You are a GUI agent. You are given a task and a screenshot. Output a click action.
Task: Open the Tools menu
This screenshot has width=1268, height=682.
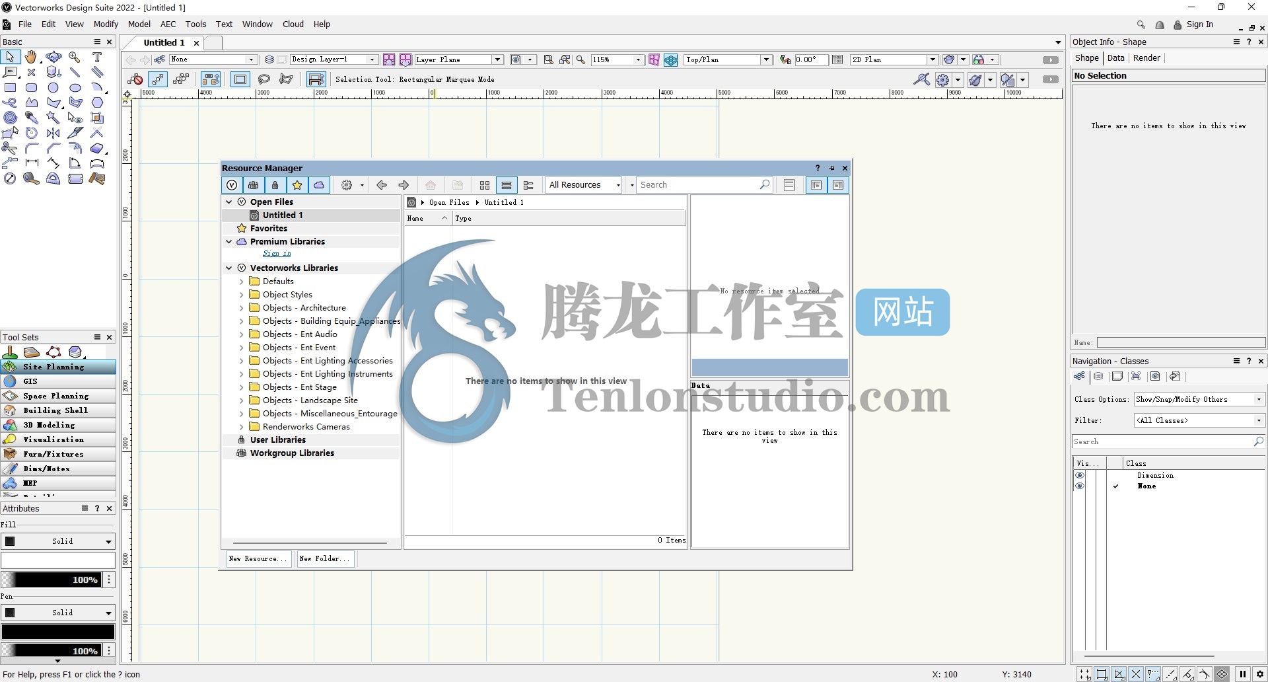point(195,24)
